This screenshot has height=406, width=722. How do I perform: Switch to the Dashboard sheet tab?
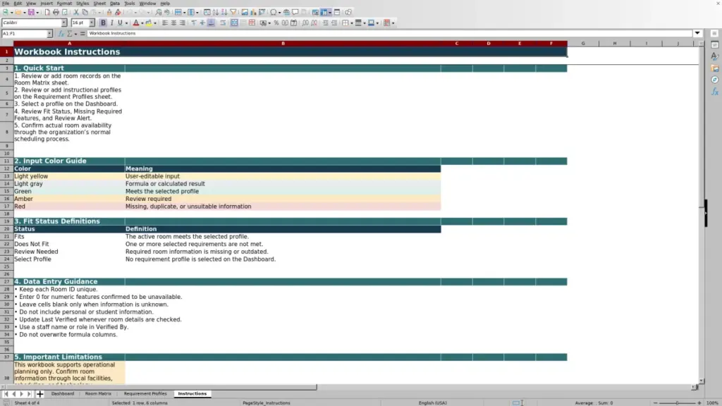click(63, 393)
